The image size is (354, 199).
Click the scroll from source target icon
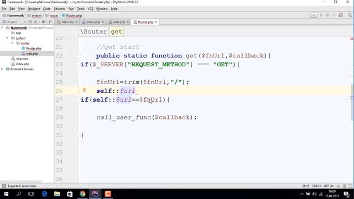(x=30, y=22)
